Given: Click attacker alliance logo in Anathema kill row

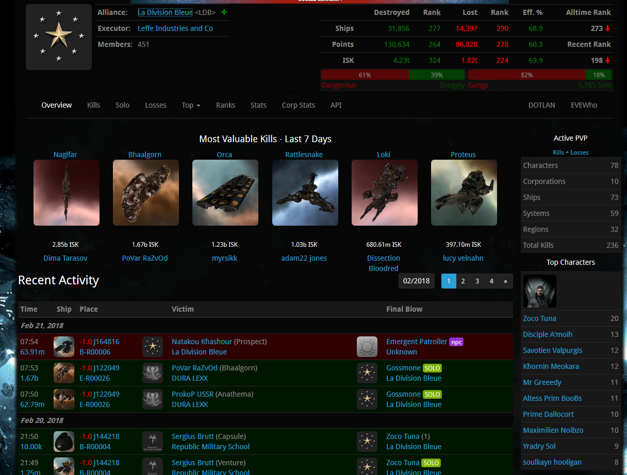Looking at the screenshot, I should pos(367,399).
